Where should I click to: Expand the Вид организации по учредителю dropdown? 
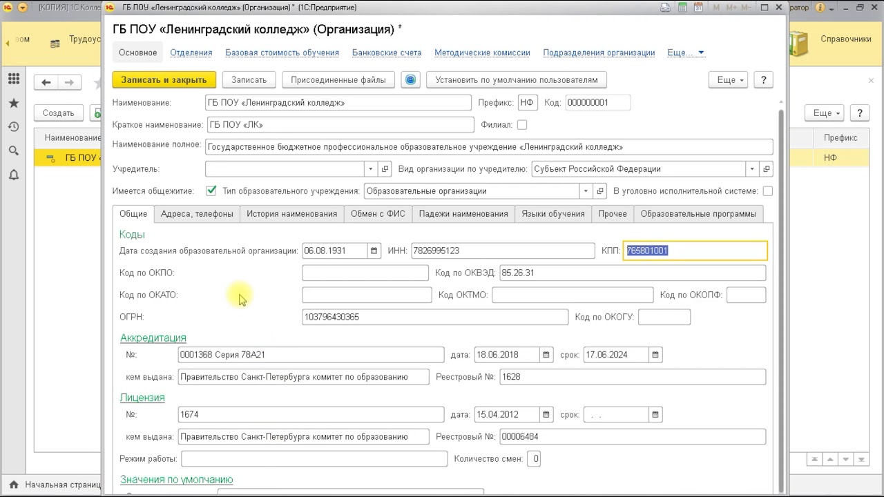751,169
